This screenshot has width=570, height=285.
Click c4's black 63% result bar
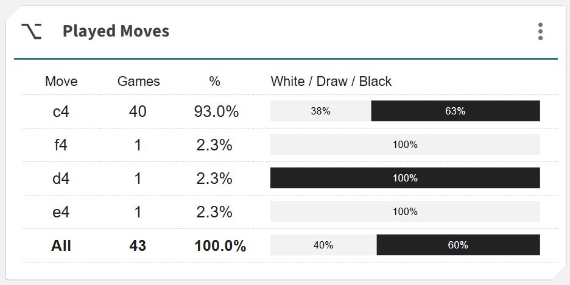tap(456, 111)
